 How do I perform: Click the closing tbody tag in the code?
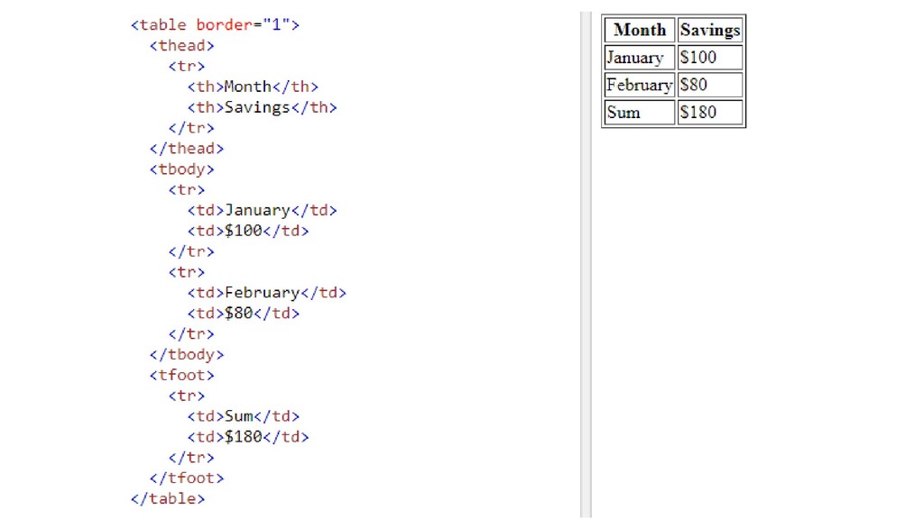click(186, 354)
